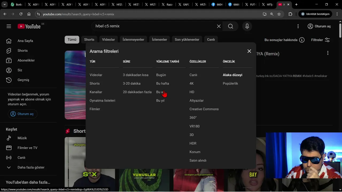342x192 pixels.
Task: Start voice search with microphone icon
Action: tap(247, 26)
